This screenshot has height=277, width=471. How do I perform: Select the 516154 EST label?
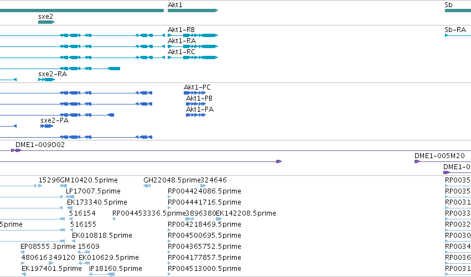[x=82, y=213]
